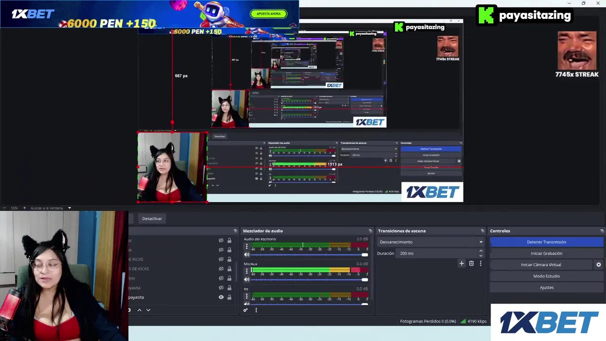606x341 pixels.
Task: Click the Desactivar button
Action: point(152,218)
